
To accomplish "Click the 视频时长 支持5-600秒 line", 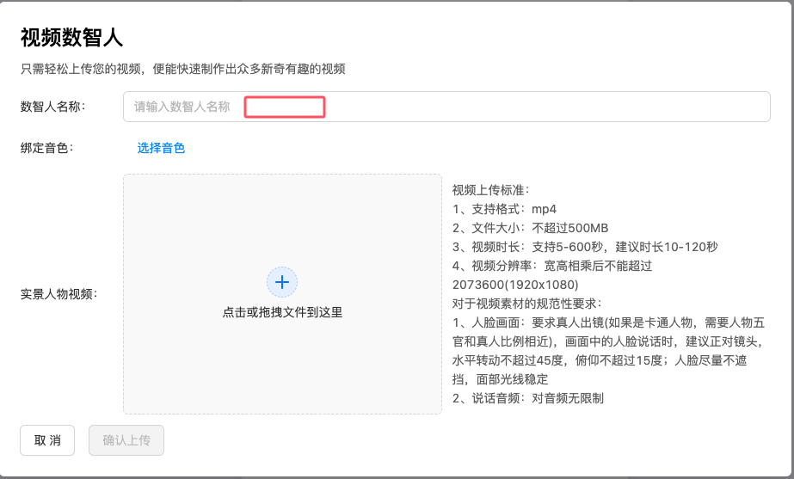I will pyautogui.click(x=585, y=247).
